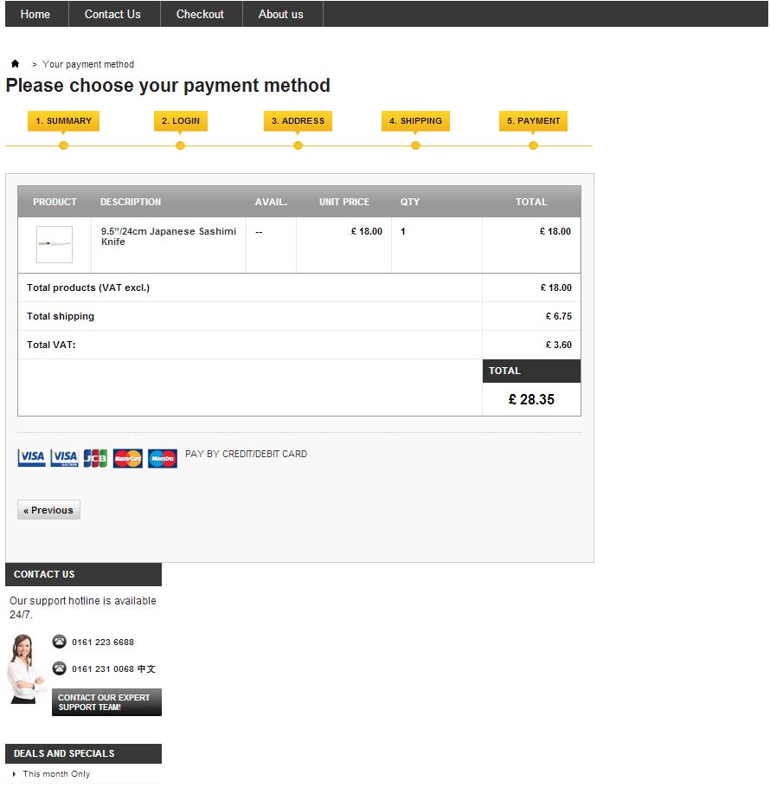Screen dimensions: 770x788
Task: Click Contact Our Expert Support Team button
Action: [106, 702]
